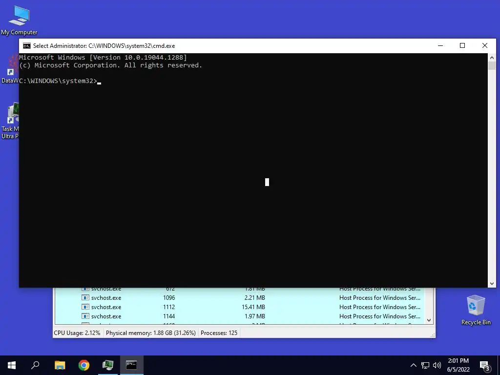Show hidden system tray icons

(413, 365)
